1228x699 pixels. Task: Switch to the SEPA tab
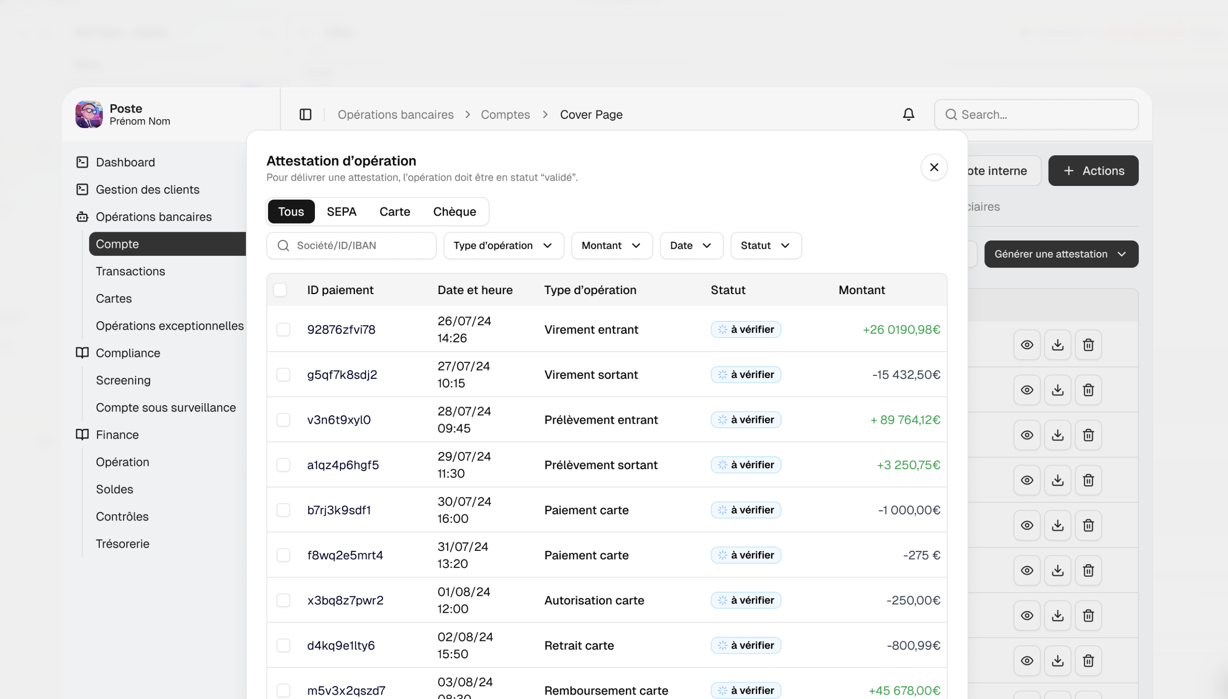tap(341, 212)
